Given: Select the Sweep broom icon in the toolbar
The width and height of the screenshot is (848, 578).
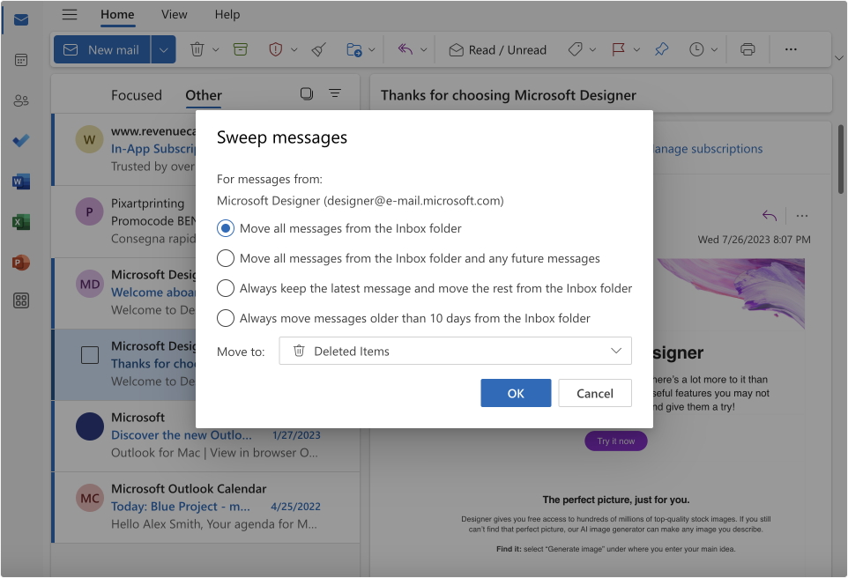Looking at the screenshot, I should 319,49.
